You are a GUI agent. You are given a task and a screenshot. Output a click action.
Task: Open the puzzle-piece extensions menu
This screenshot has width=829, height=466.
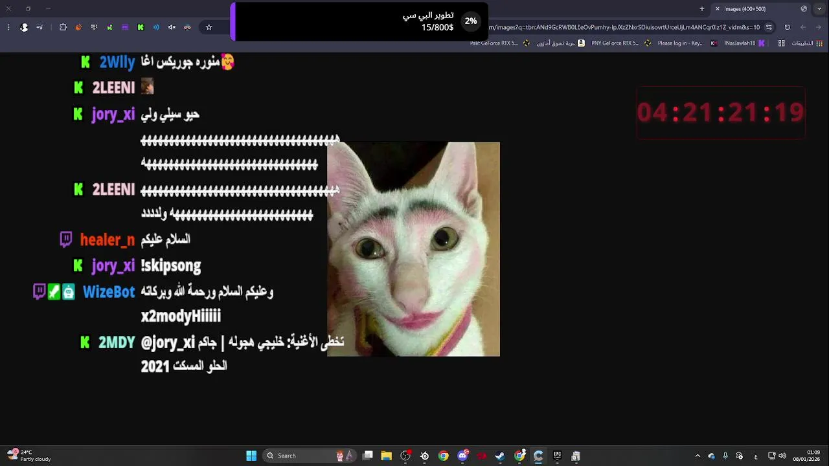(63, 27)
